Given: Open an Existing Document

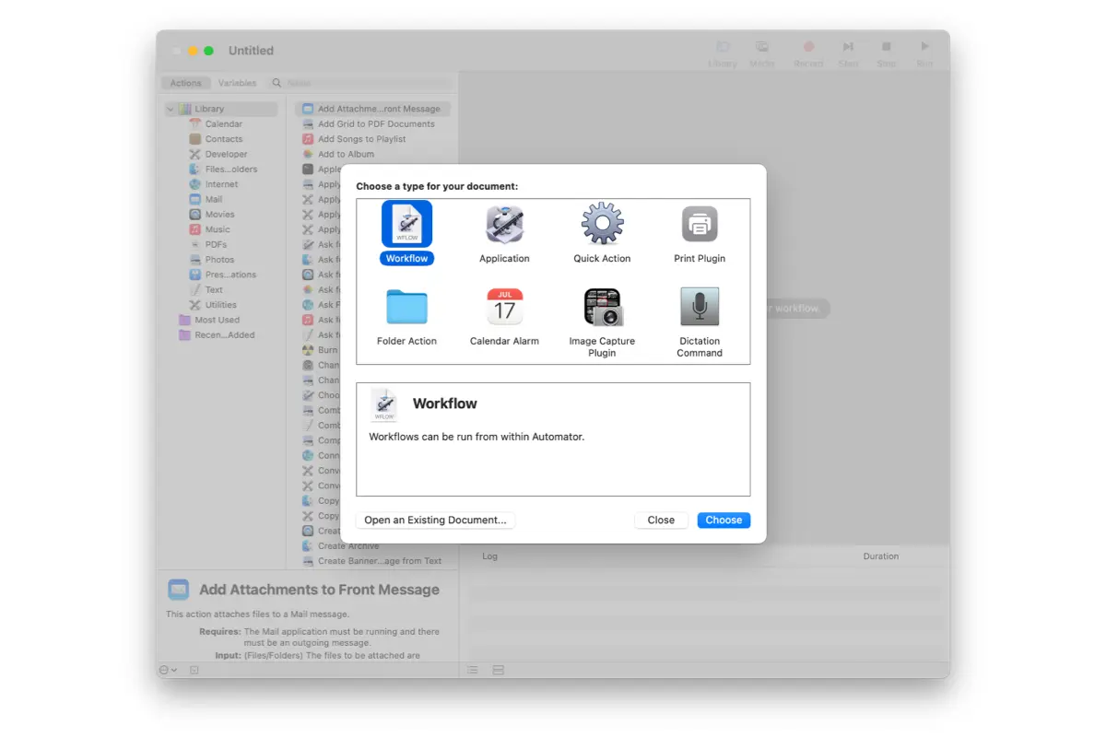Looking at the screenshot, I should click(435, 520).
